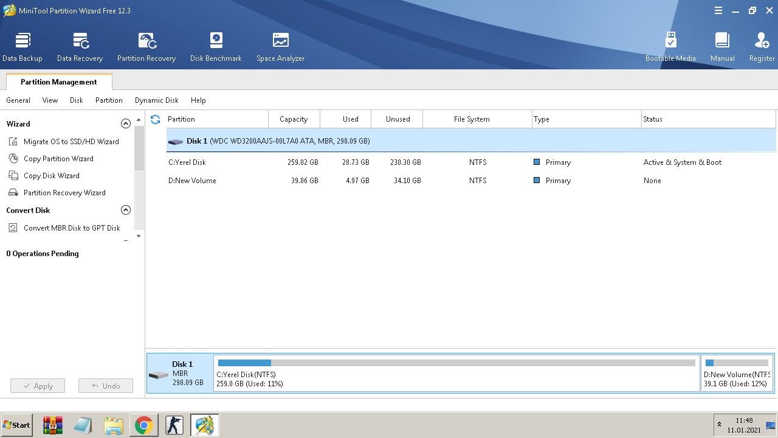Select C:Yerel Disk usage bar in disk map
The image size is (778, 438).
tap(456, 363)
